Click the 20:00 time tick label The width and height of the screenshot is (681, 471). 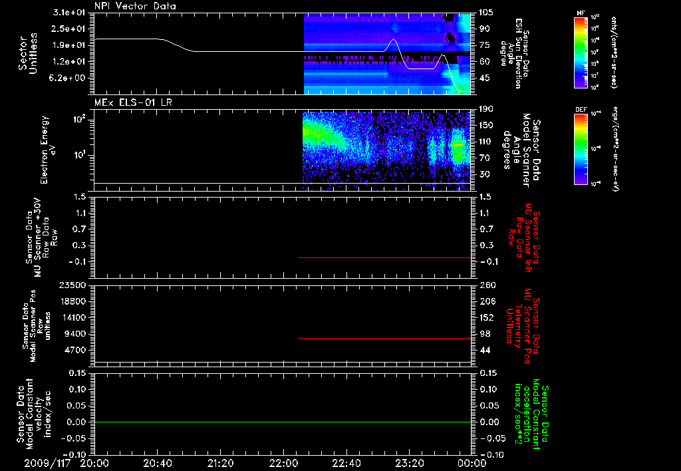click(x=94, y=463)
